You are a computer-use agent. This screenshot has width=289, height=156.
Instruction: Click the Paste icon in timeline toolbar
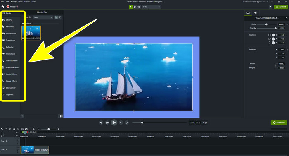click(18, 129)
